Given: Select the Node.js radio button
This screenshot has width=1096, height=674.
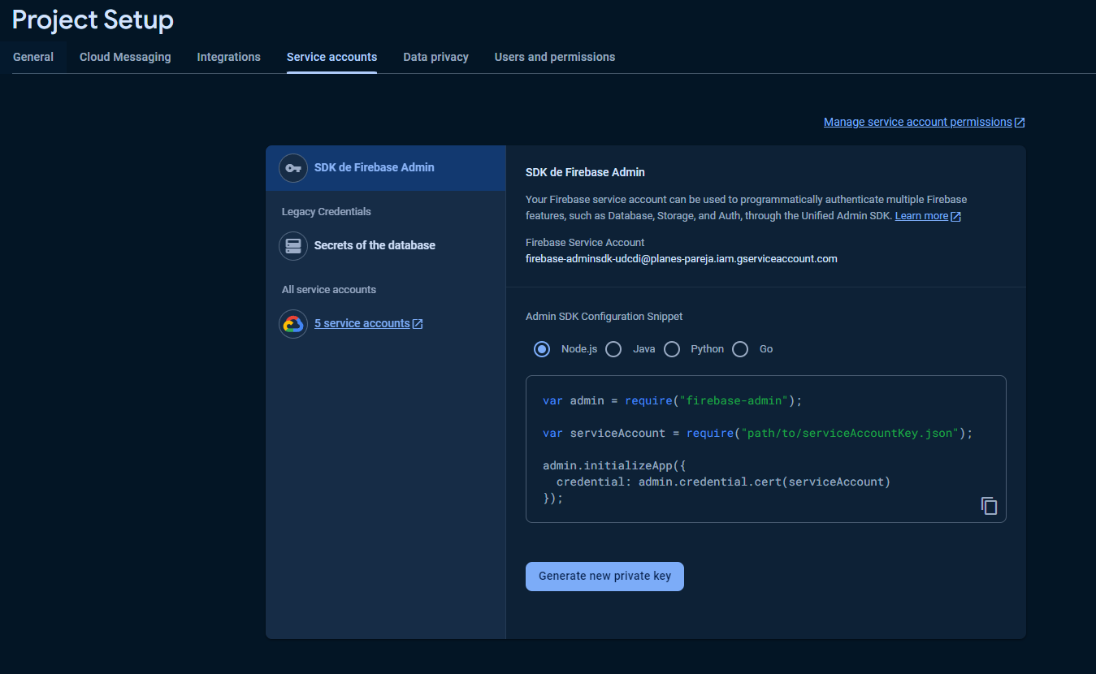Looking at the screenshot, I should (542, 349).
